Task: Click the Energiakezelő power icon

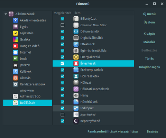Action: click(x=76, y=57)
